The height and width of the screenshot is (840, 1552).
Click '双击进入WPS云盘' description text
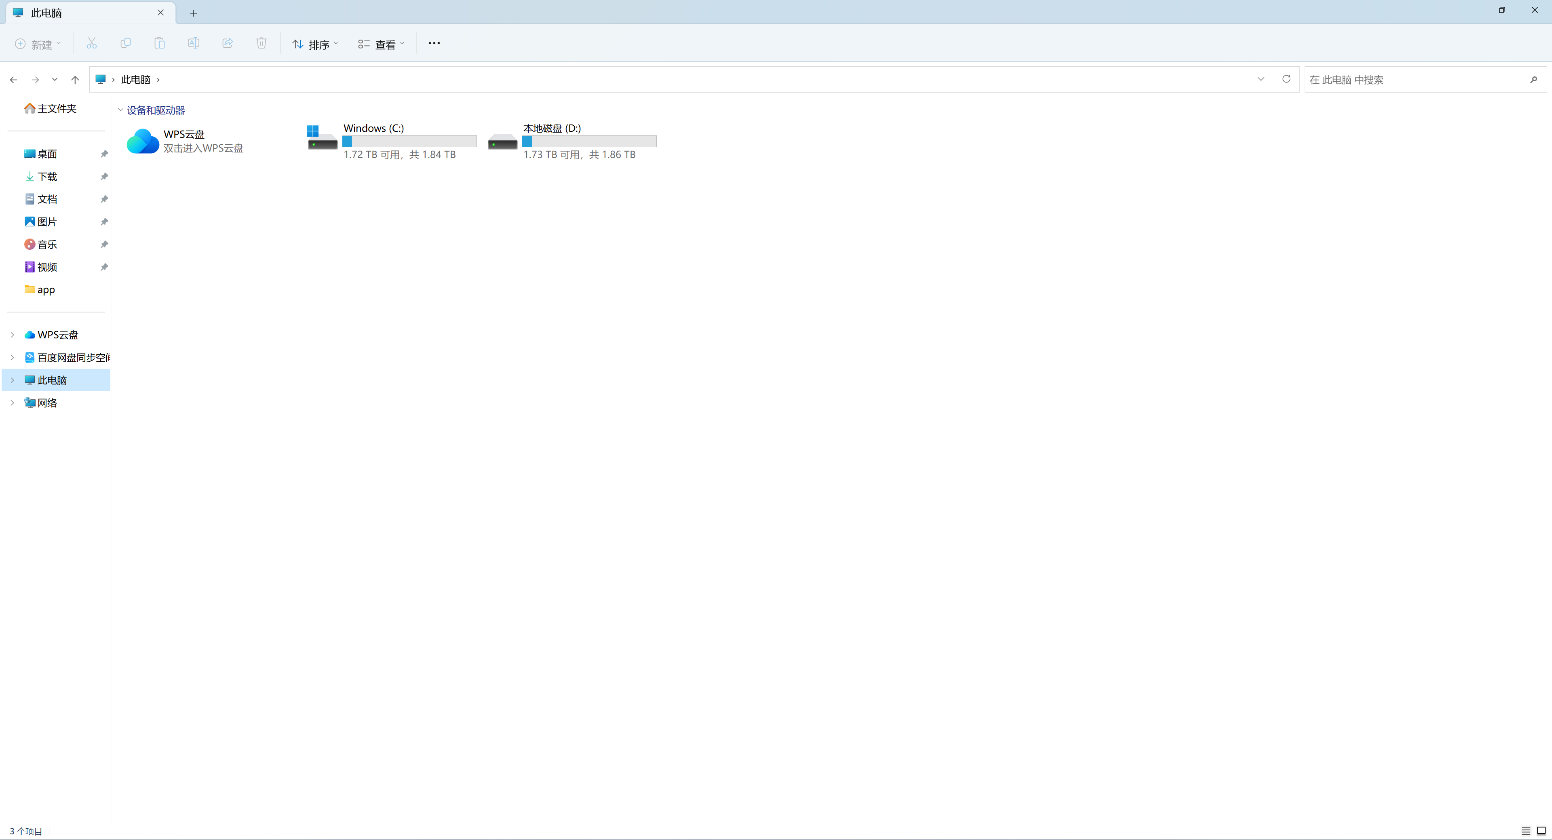click(204, 148)
